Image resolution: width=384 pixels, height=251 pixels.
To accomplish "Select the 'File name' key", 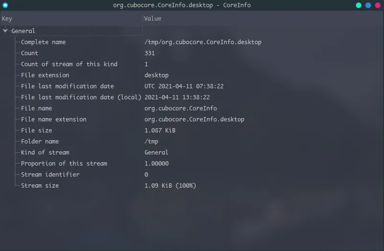I will pos(36,108).
